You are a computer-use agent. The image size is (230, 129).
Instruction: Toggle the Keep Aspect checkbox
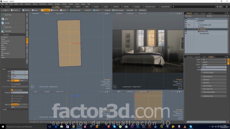[12, 101]
